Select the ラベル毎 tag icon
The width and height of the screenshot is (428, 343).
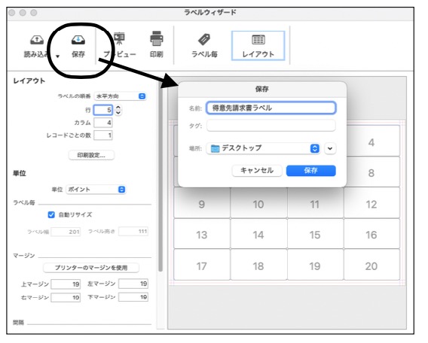point(204,40)
